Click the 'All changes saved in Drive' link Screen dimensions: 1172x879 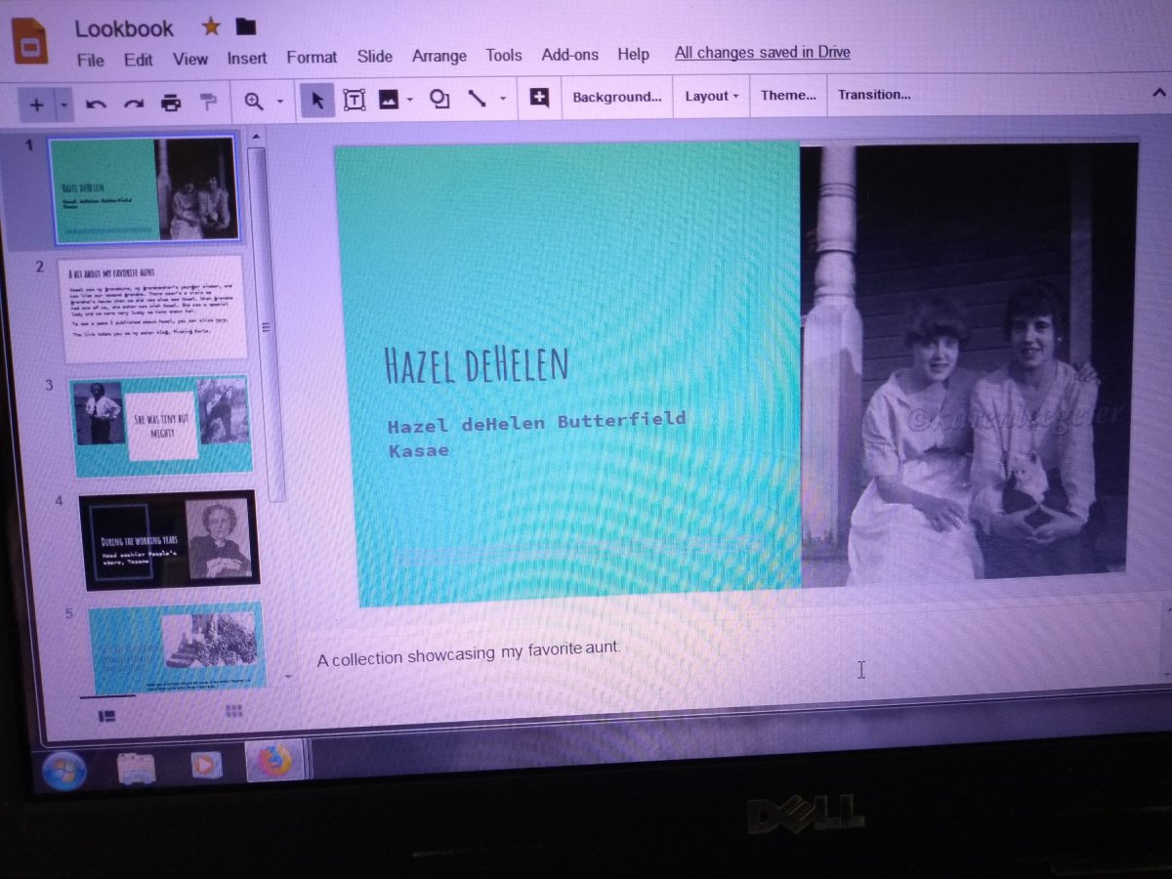point(762,53)
